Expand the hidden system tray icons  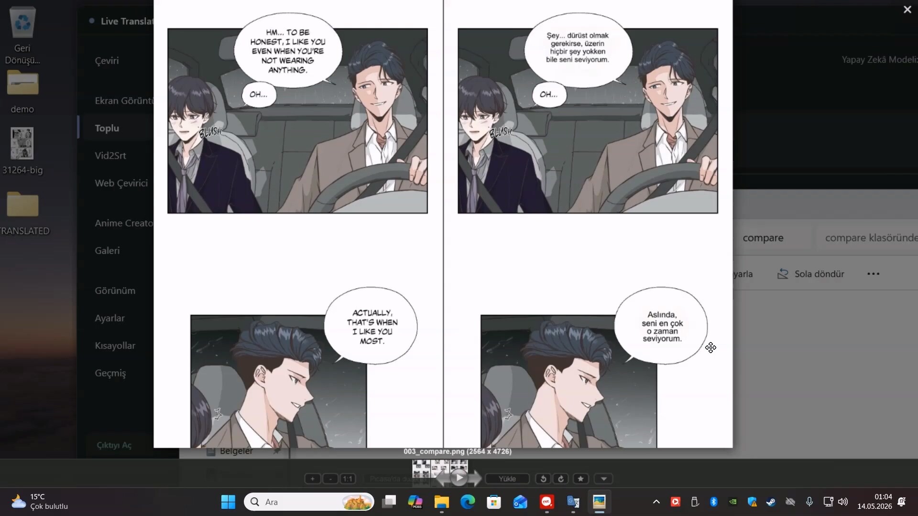656,502
